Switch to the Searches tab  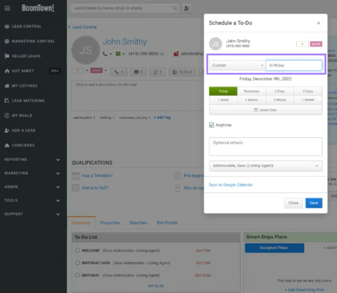click(x=138, y=223)
